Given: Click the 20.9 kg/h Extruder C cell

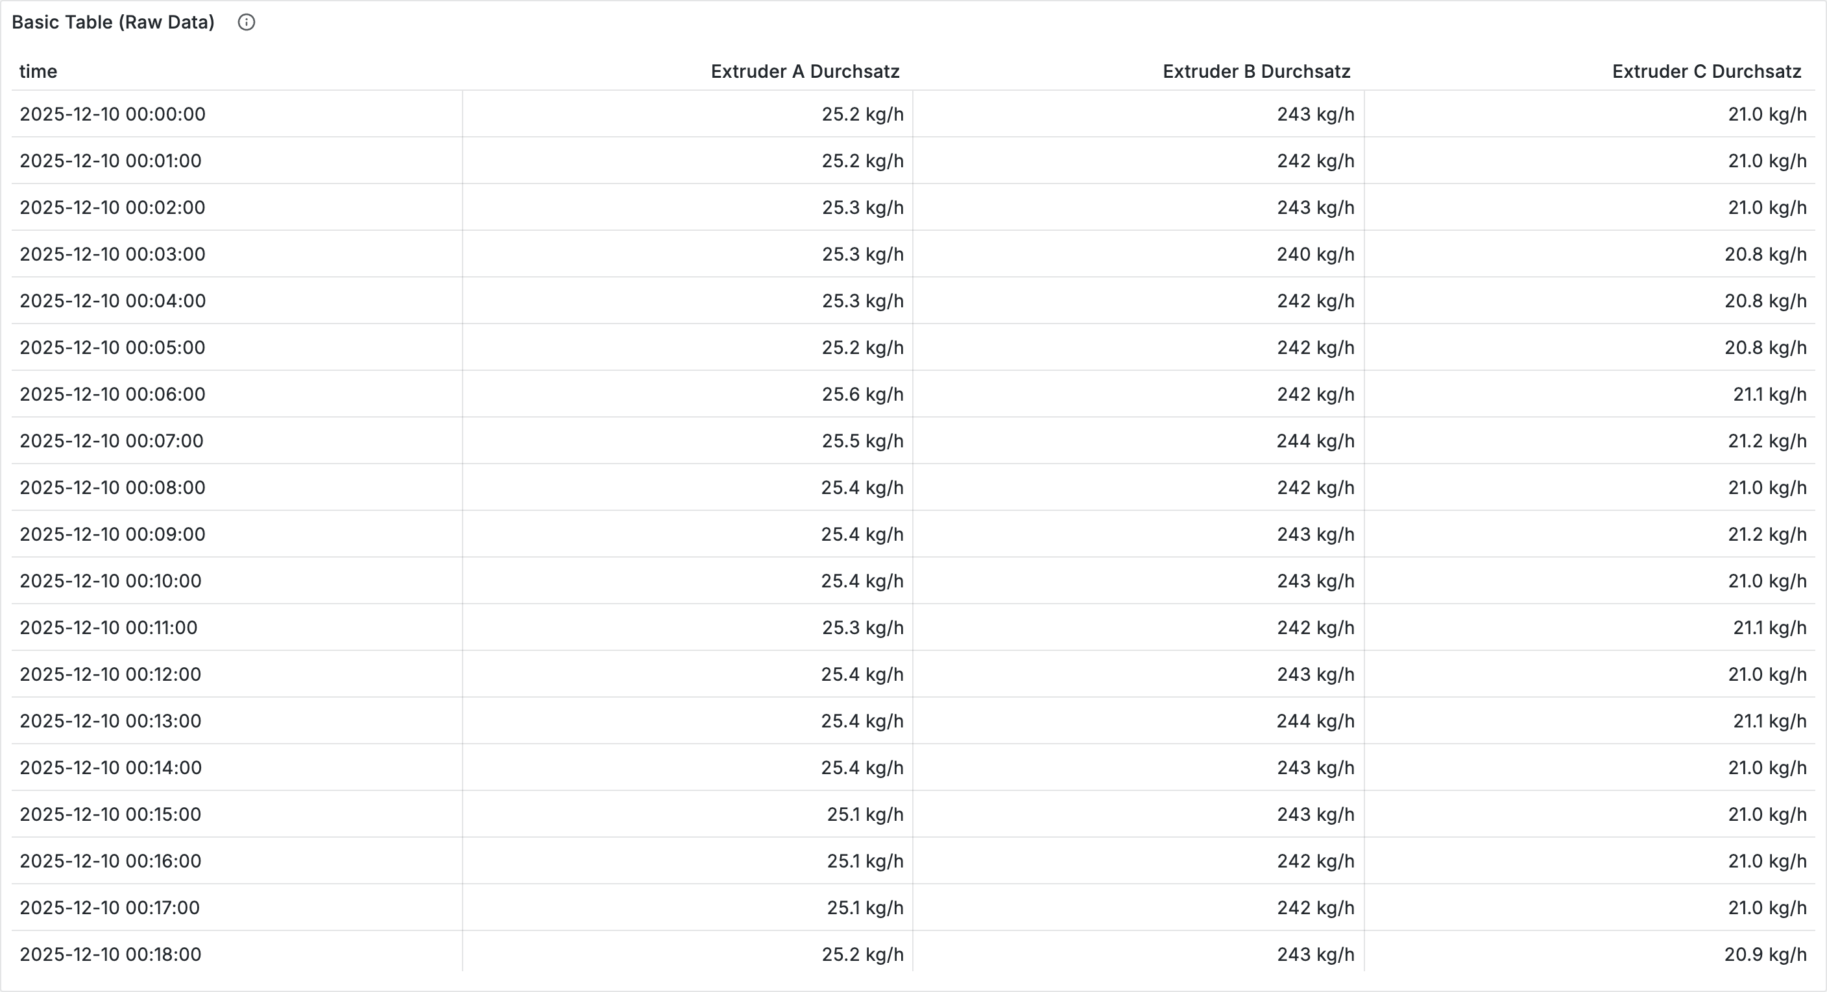Looking at the screenshot, I should pos(1765,954).
